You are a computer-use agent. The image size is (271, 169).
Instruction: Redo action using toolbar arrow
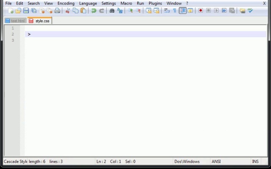pos(102,11)
